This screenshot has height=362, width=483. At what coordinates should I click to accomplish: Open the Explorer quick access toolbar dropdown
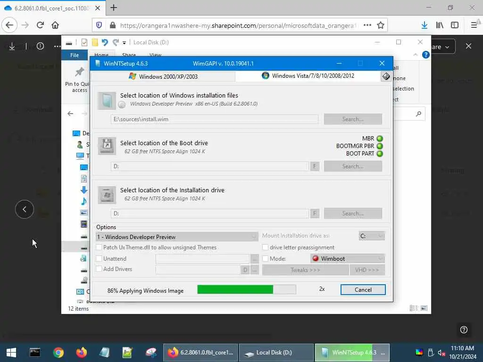(x=124, y=42)
